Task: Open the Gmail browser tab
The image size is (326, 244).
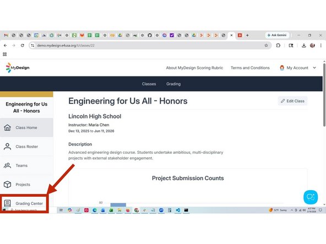Action: click(6, 35)
